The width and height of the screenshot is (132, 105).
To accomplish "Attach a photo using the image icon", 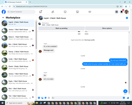I will tap(42, 98).
